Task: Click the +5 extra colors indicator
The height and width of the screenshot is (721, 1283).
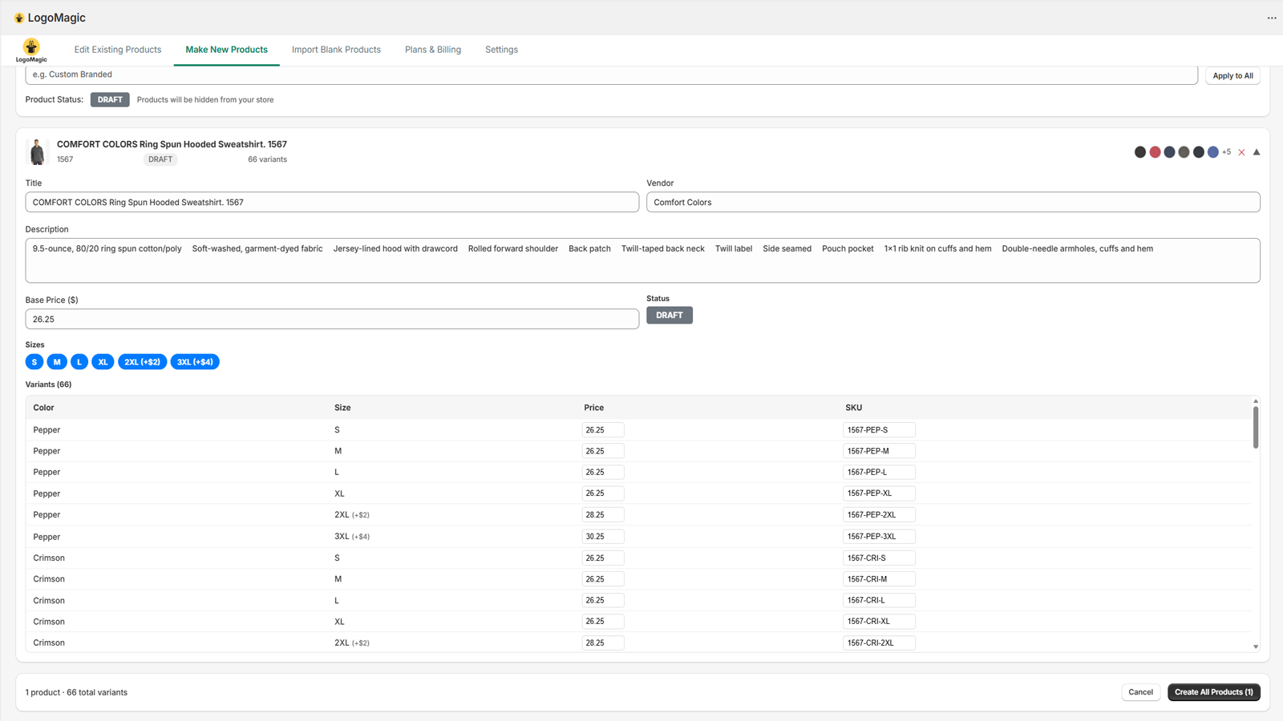Action: pyautogui.click(x=1226, y=151)
